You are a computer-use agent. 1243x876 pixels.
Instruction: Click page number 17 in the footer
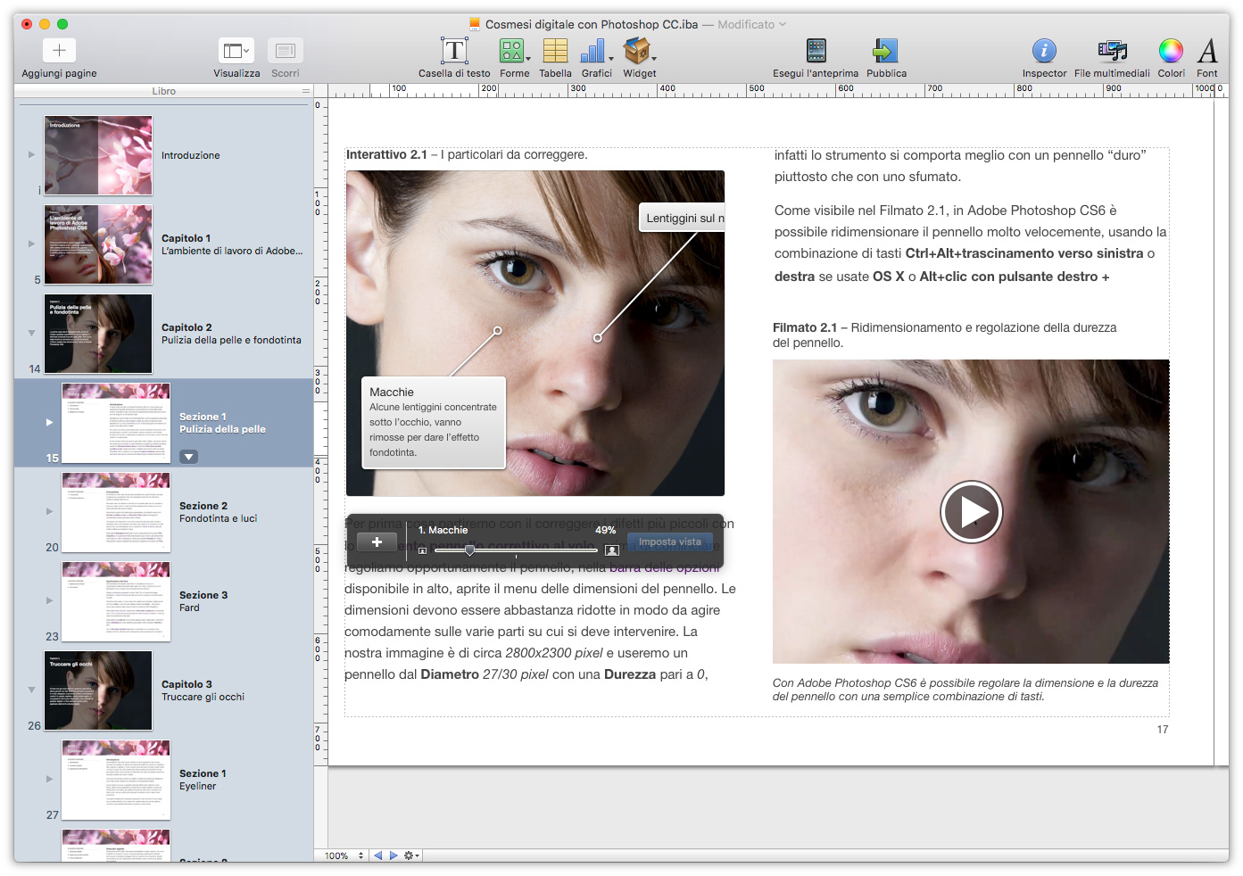pos(1163,730)
